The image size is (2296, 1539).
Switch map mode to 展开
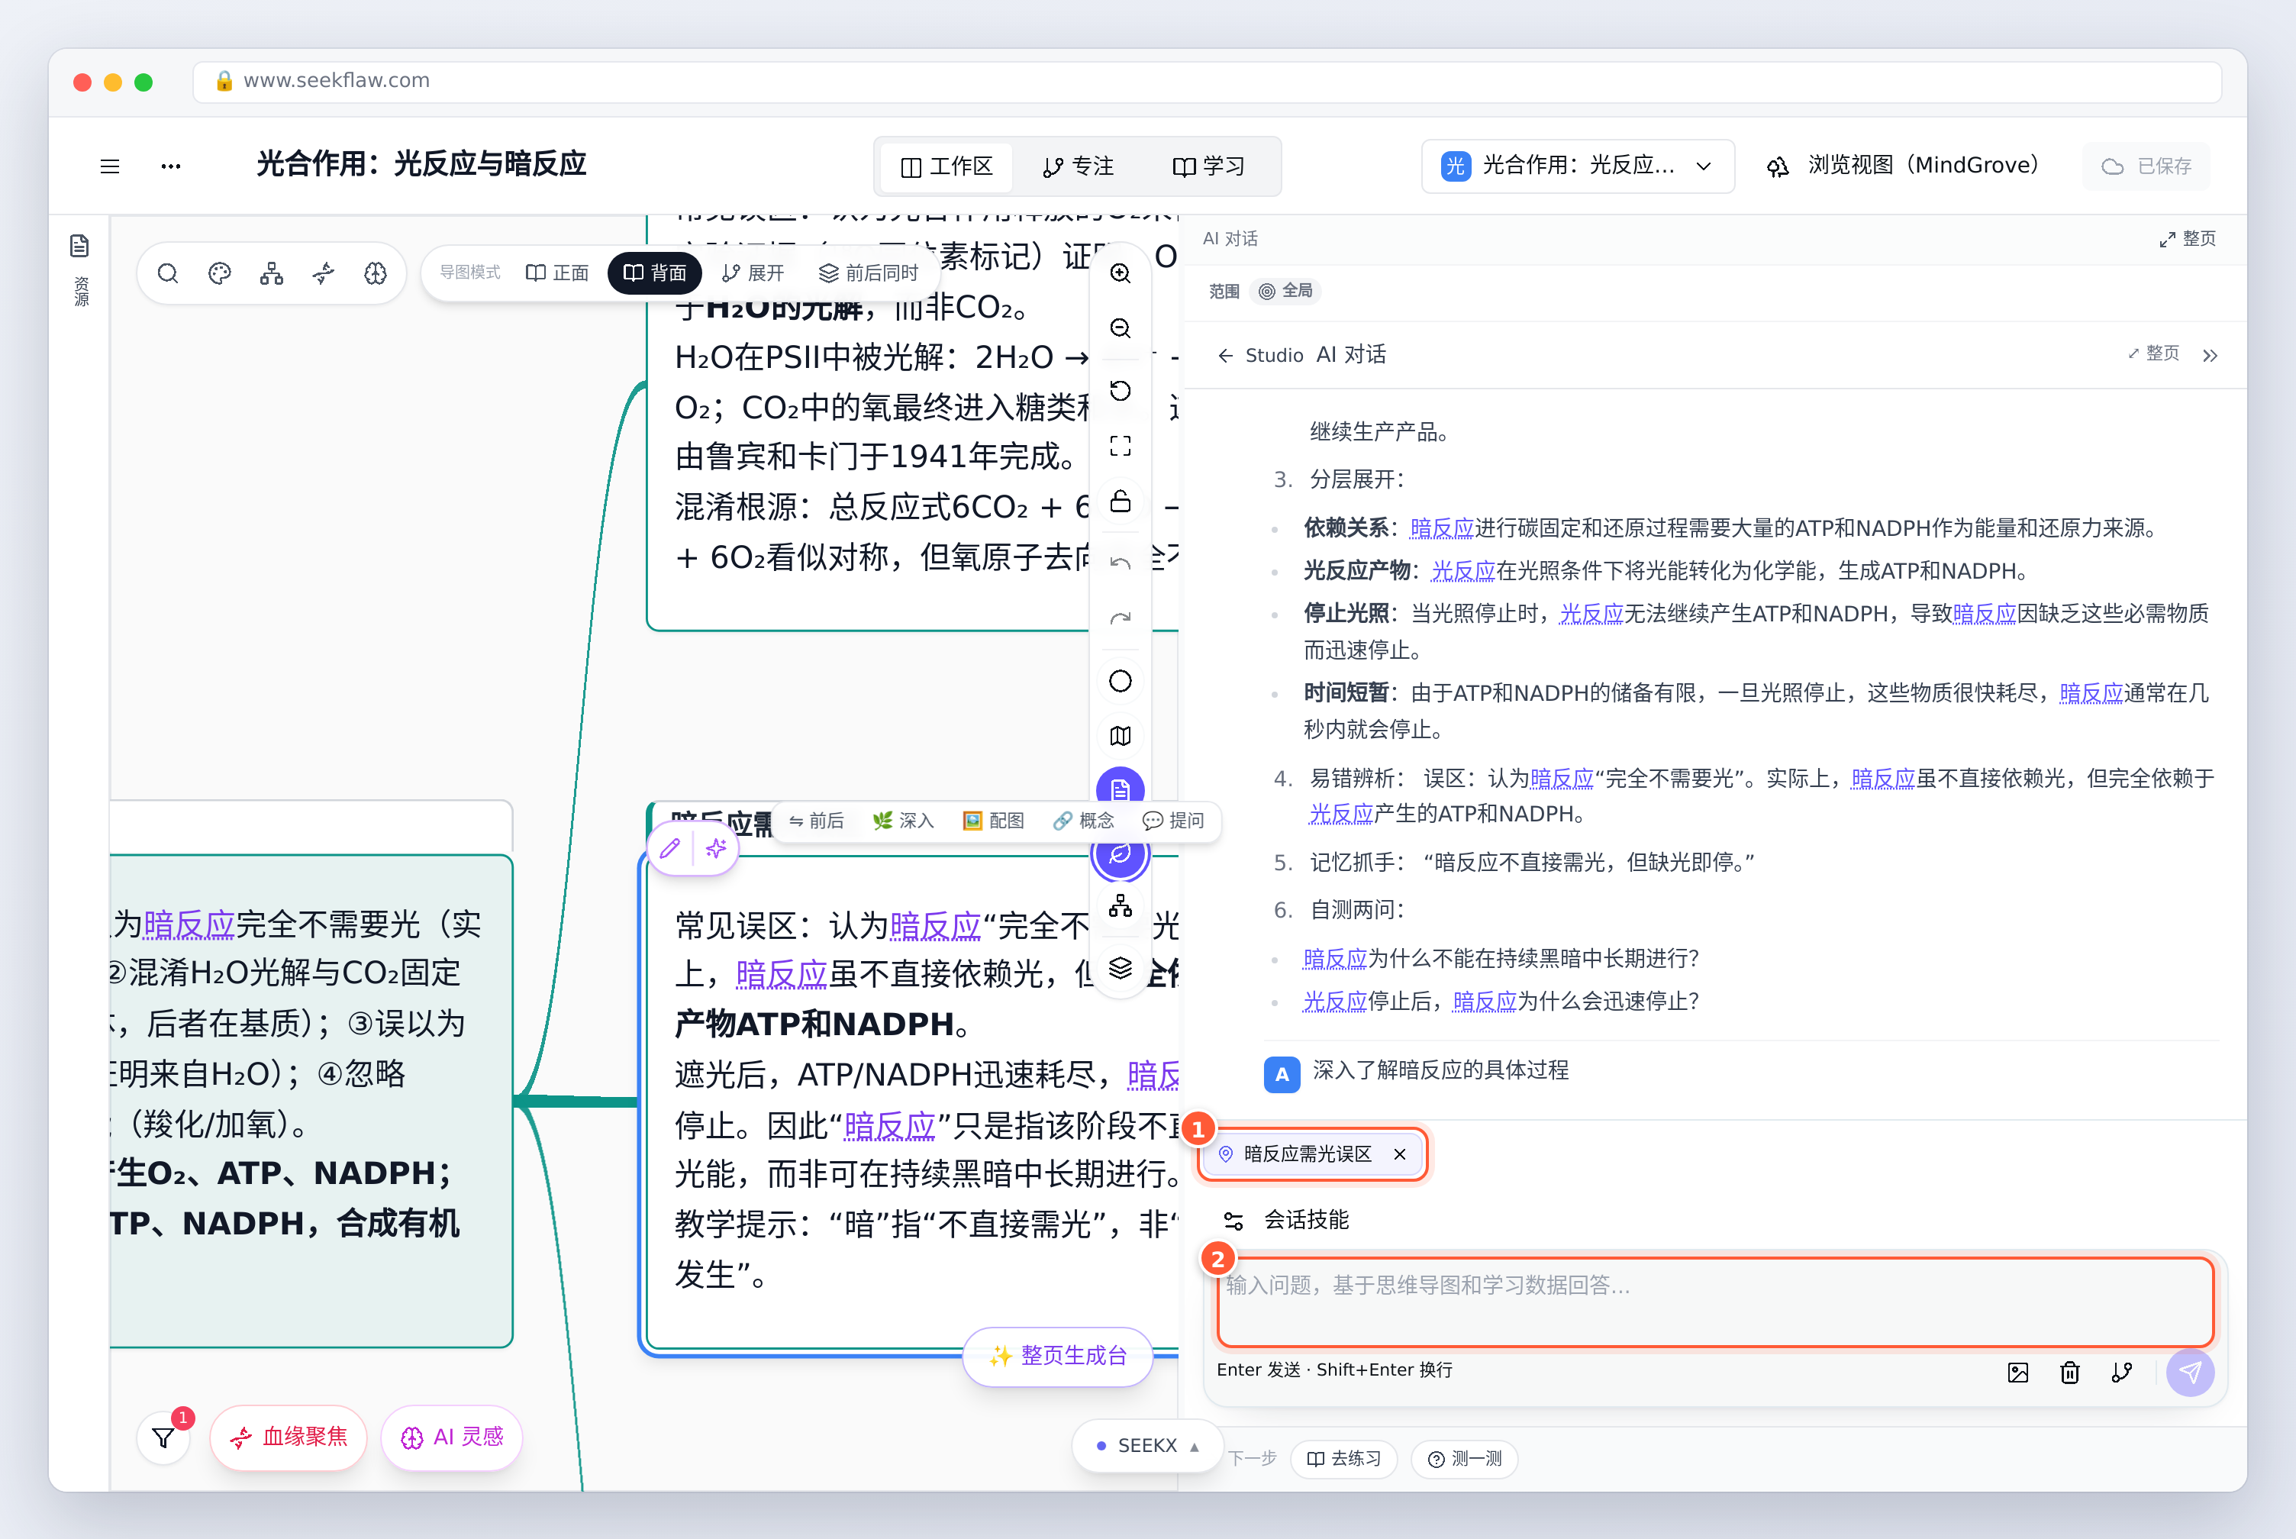(753, 273)
